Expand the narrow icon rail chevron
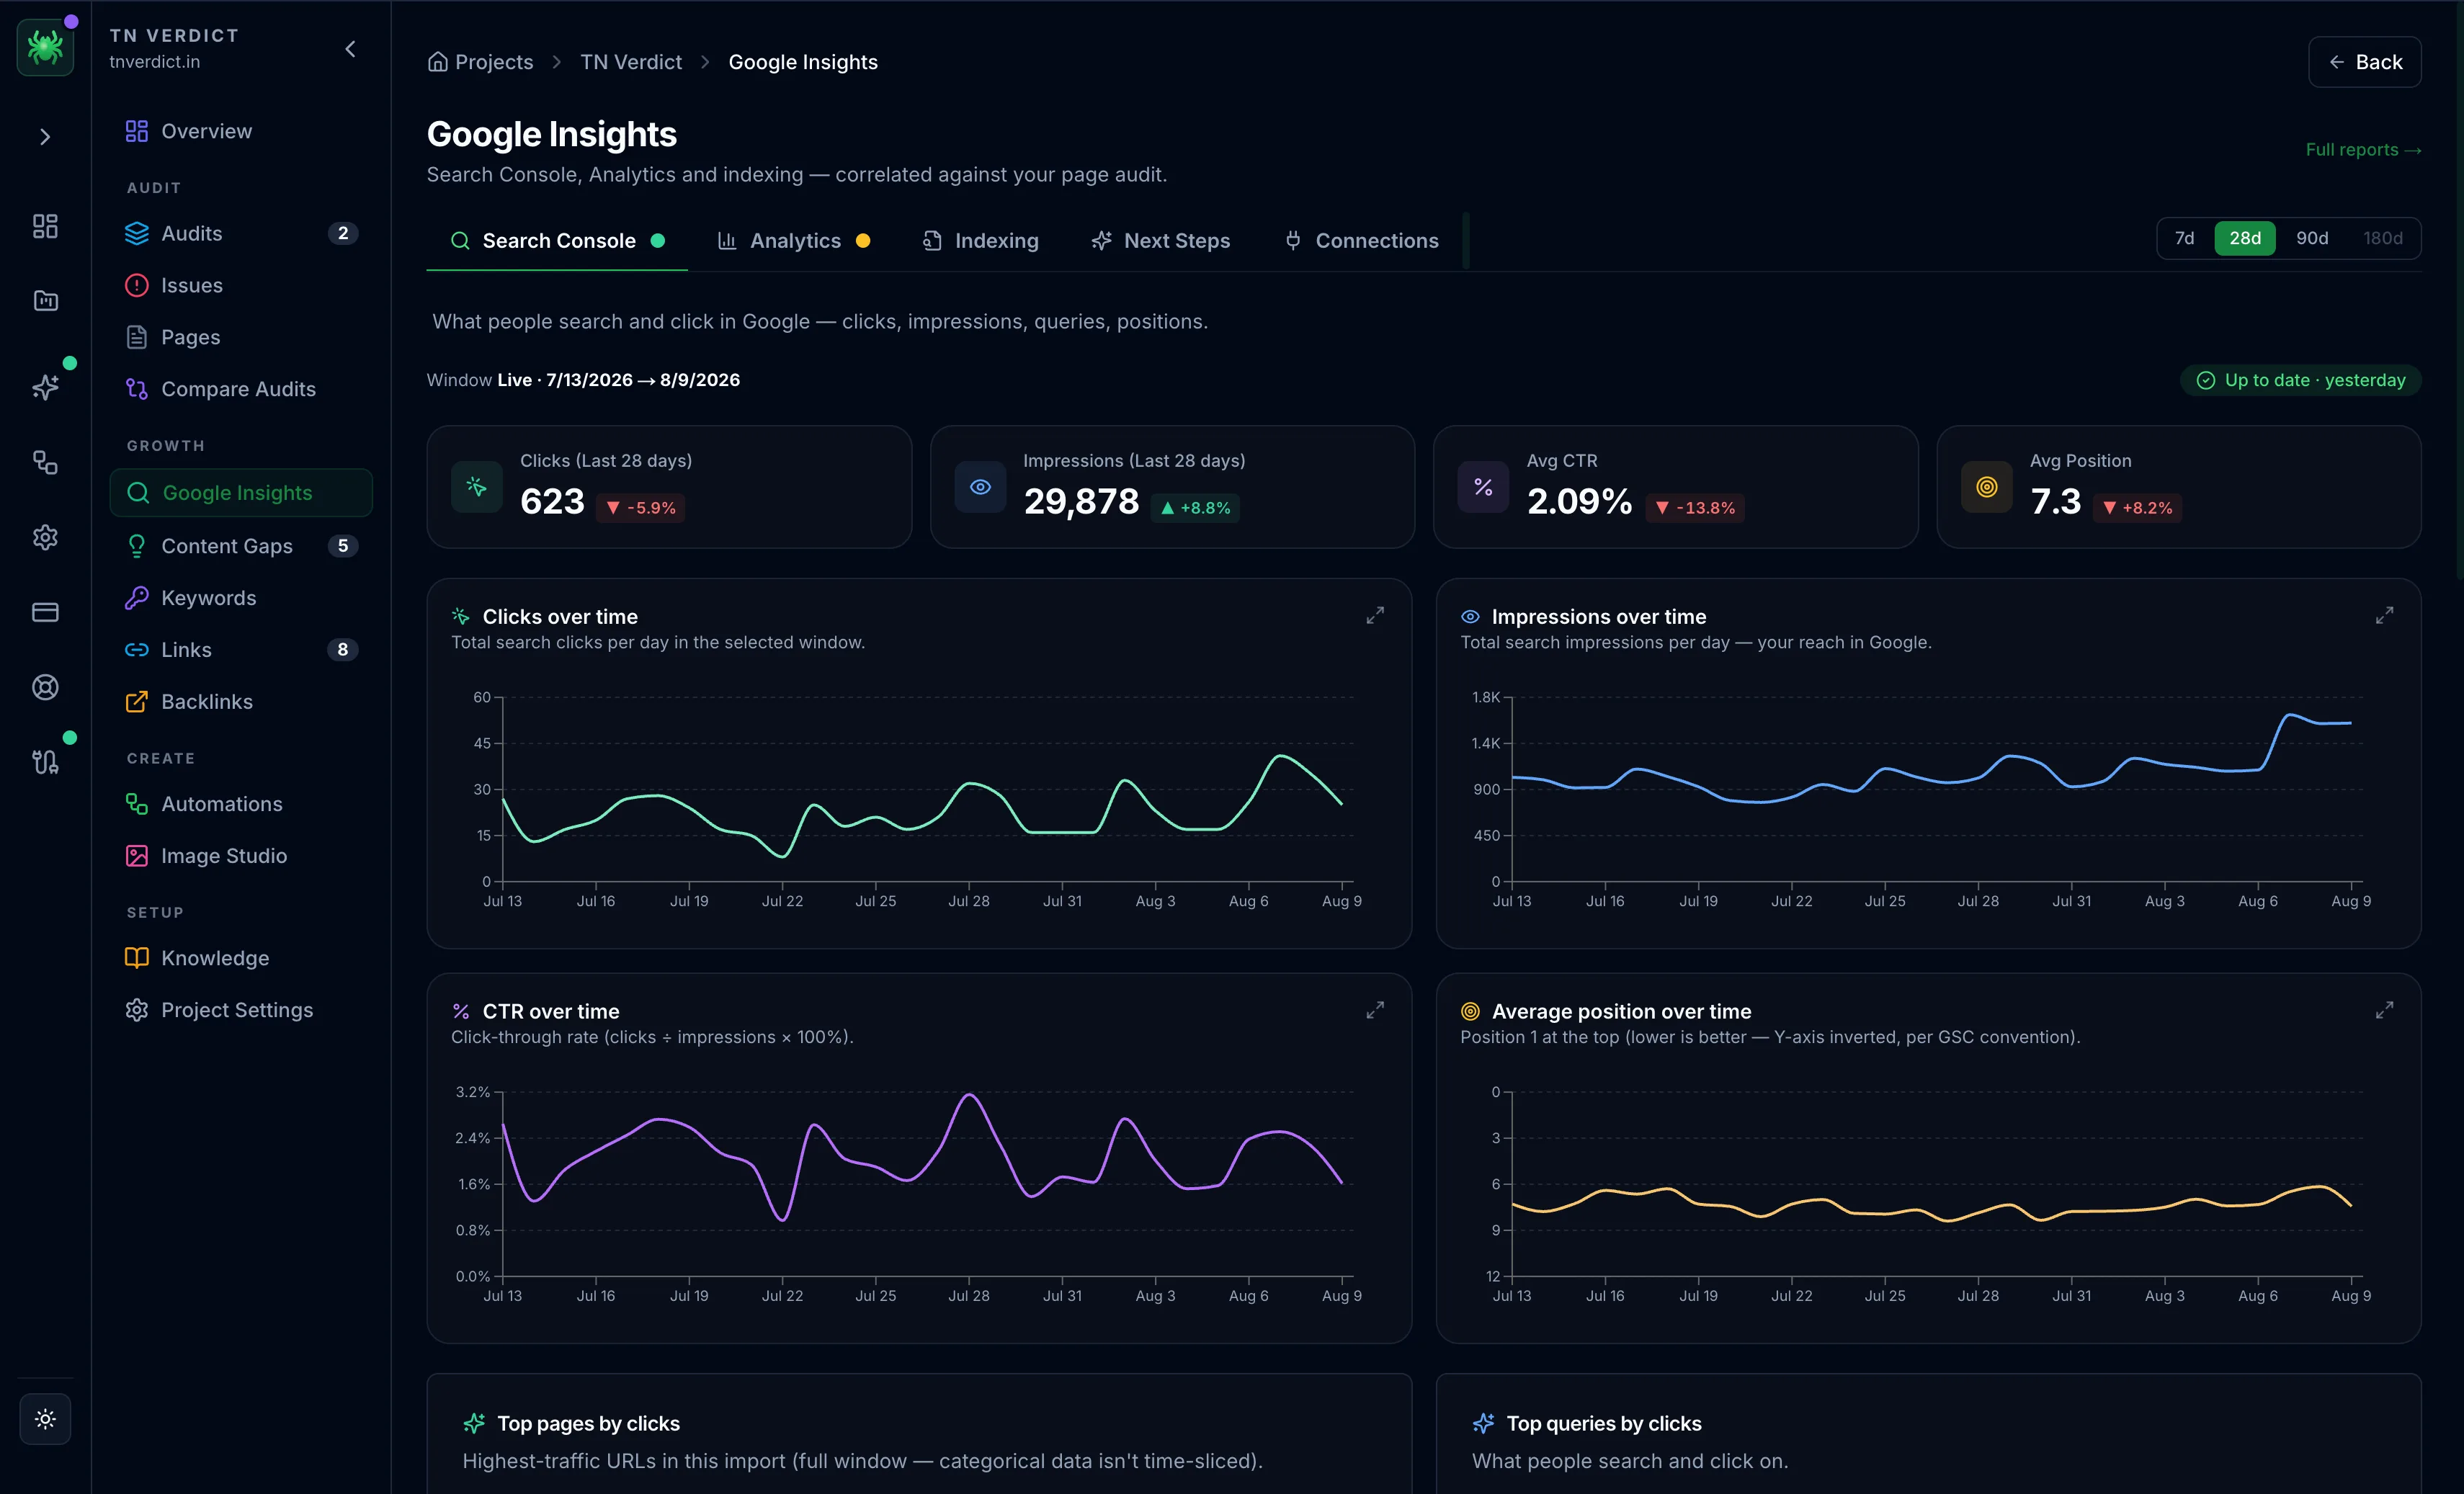2464x1494 pixels. click(45, 137)
